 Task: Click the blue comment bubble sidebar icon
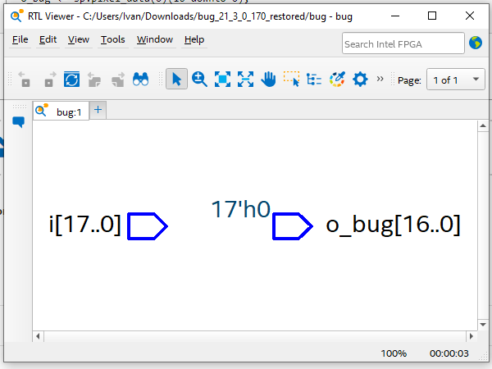(19, 121)
